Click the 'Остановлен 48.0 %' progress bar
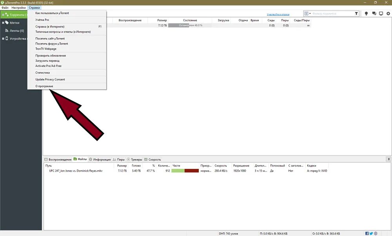The height and width of the screenshot is (236, 392). [x=190, y=25]
